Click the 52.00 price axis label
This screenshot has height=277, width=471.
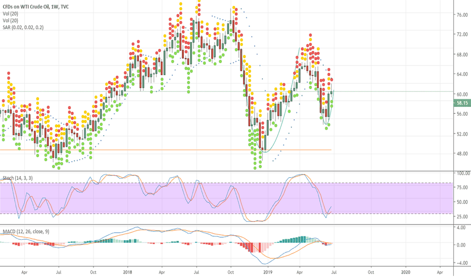pyautogui.click(x=462, y=134)
